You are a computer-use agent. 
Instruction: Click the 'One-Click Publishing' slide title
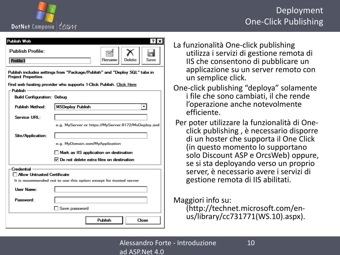[284, 22]
